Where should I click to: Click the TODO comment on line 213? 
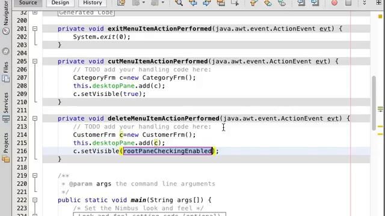(x=142, y=127)
